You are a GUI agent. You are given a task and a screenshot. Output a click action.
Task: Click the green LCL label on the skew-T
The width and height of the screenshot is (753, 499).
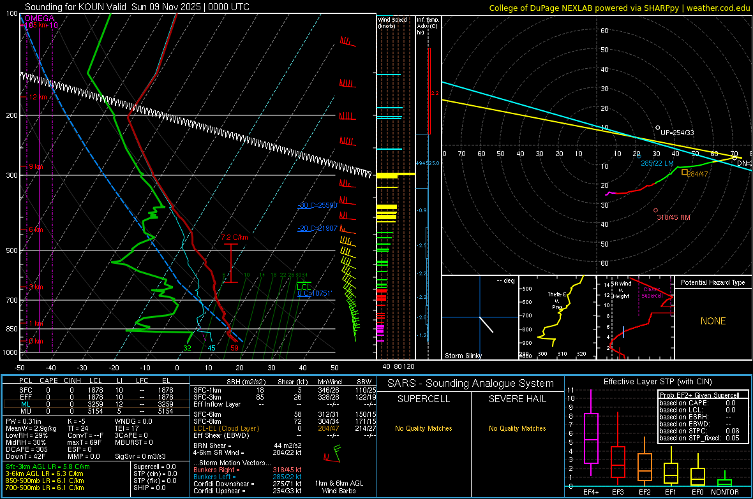click(x=304, y=287)
